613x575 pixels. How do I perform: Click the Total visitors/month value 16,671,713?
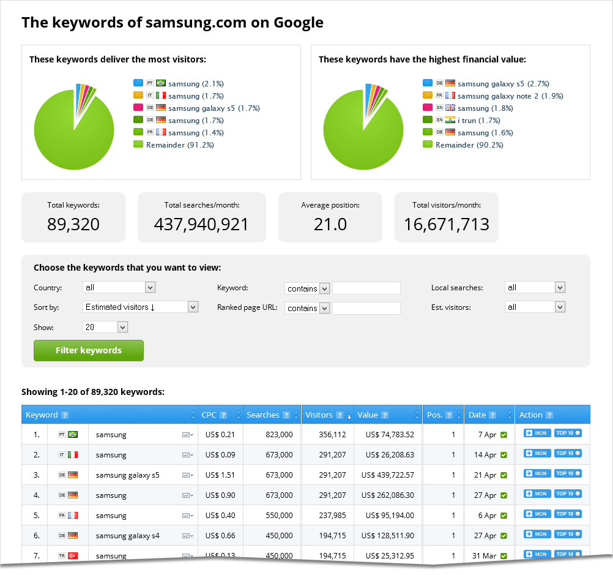[447, 224]
